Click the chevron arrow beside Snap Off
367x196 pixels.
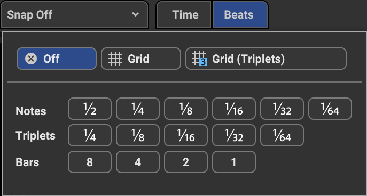[135, 14]
